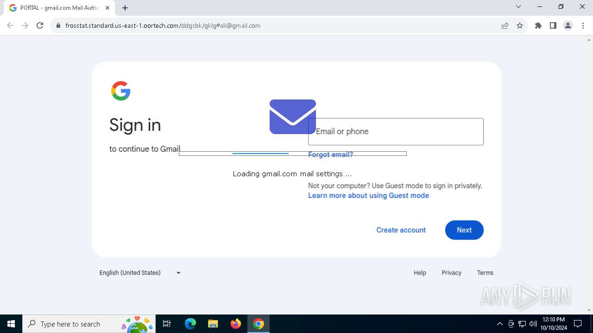The image size is (593, 333).
Task: Click the browser forward arrow
Action: (25, 25)
